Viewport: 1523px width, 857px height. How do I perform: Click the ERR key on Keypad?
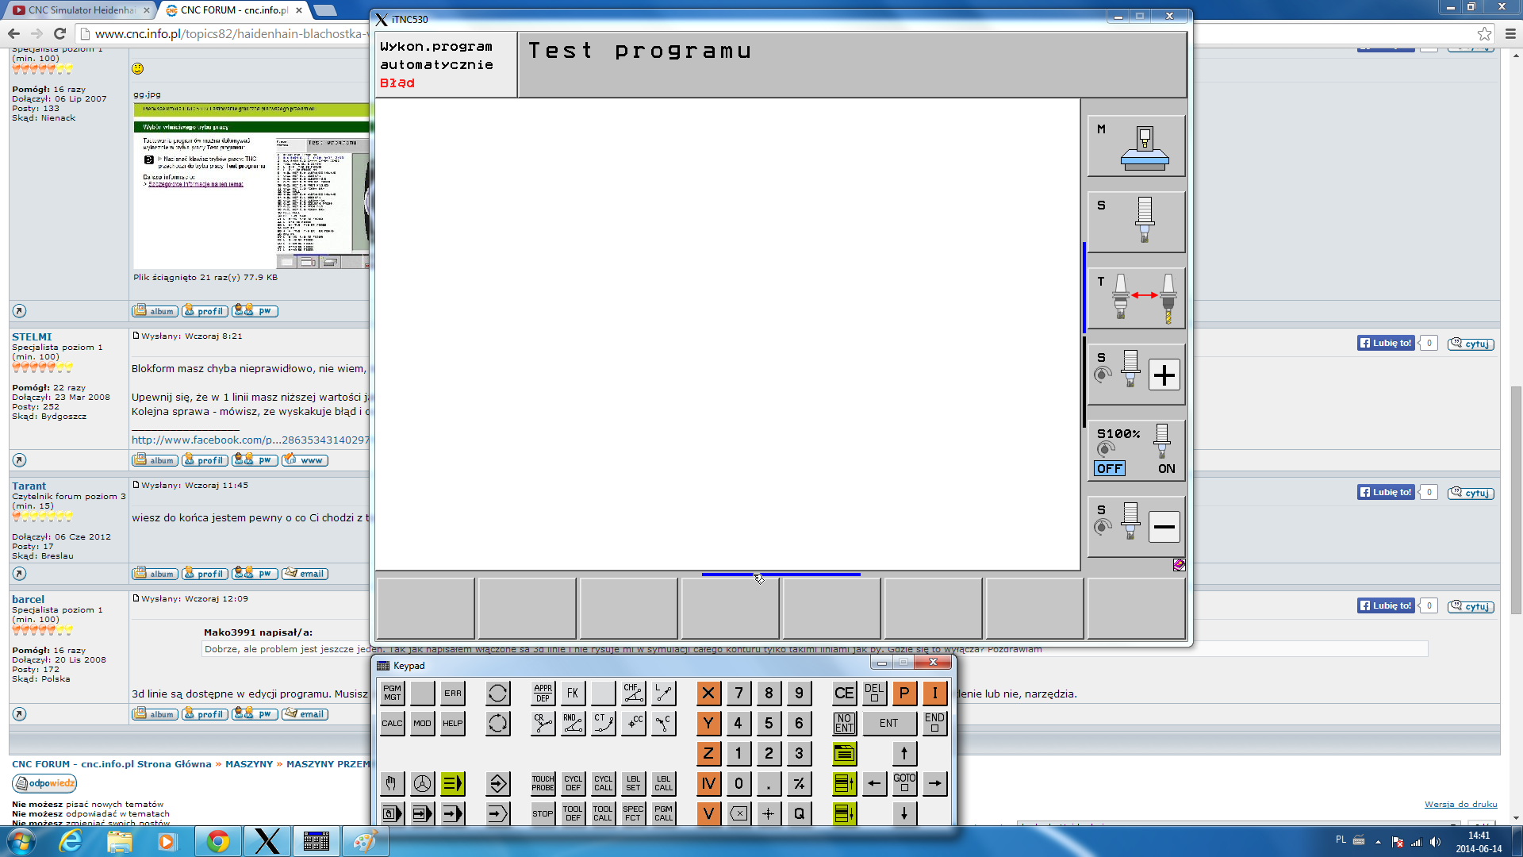click(452, 693)
